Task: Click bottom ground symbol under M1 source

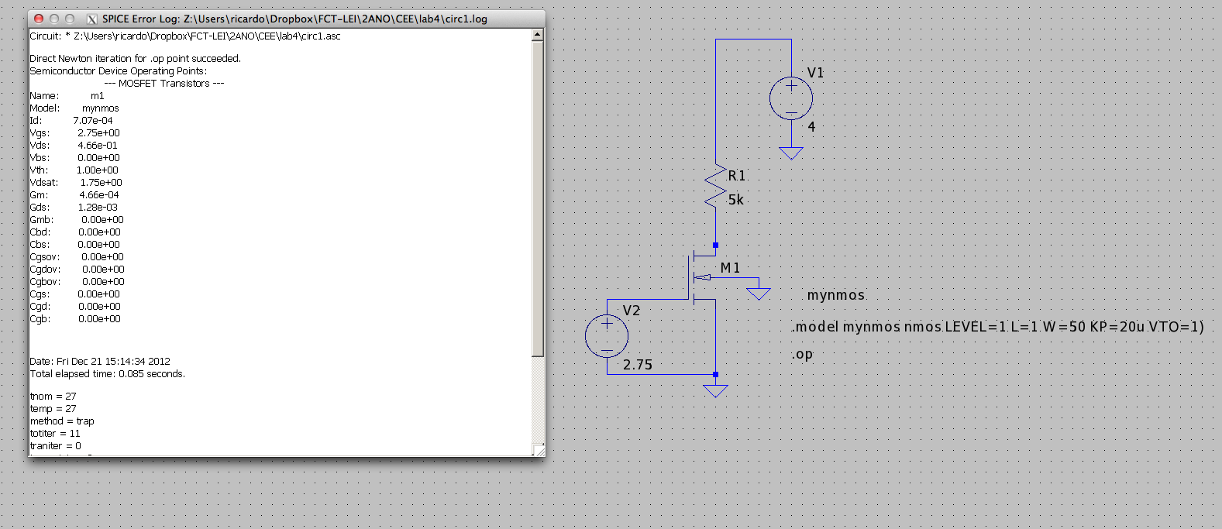Action: pos(715,391)
